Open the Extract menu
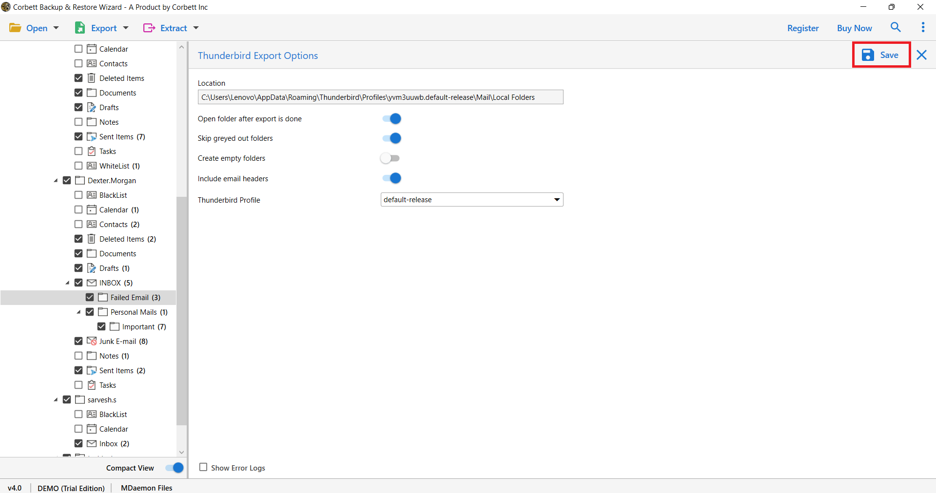Viewport: 936px width, 493px height. point(174,28)
